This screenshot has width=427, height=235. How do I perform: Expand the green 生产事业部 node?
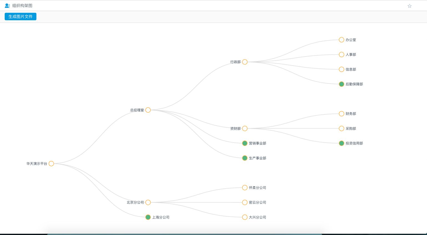click(245, 158)
